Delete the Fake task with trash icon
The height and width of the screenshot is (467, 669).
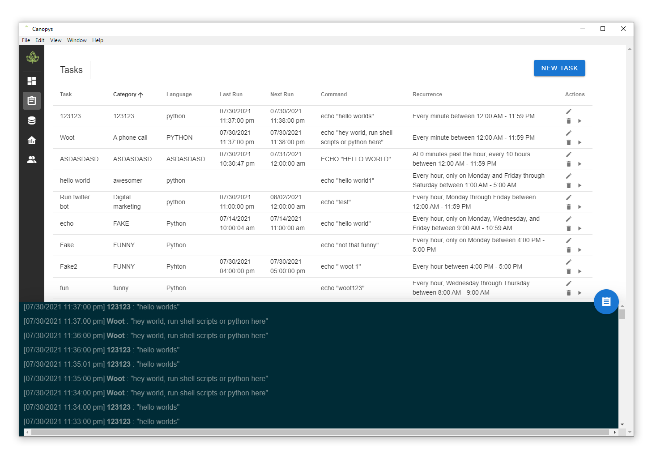[x=569, y=250]
